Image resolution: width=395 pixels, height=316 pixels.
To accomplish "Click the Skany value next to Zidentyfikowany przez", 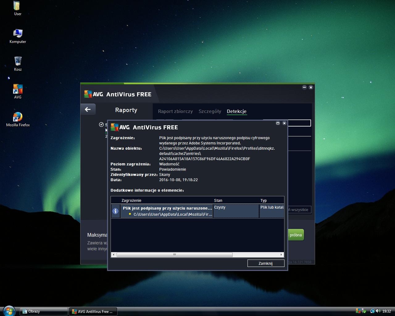I will pos(164,174).
